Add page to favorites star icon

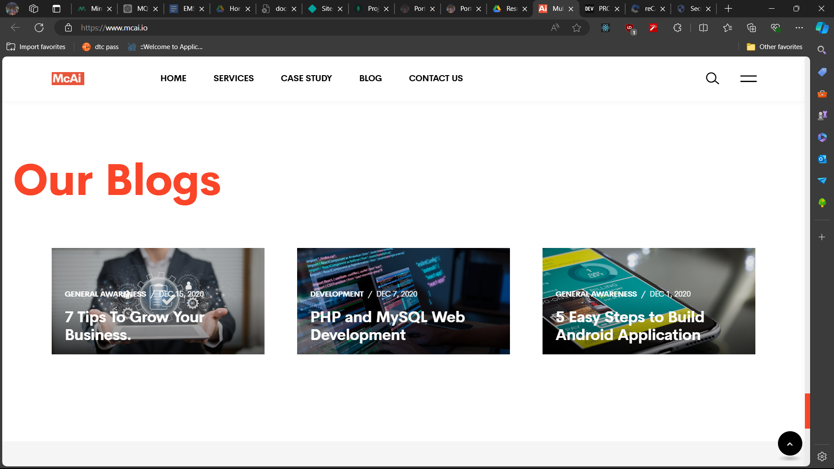(576, 28)
